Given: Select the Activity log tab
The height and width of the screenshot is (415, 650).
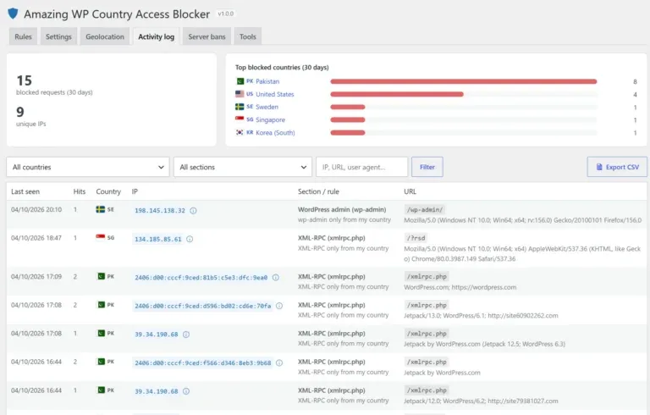Looking at the screenshot, I should click(x=157, y=36).
